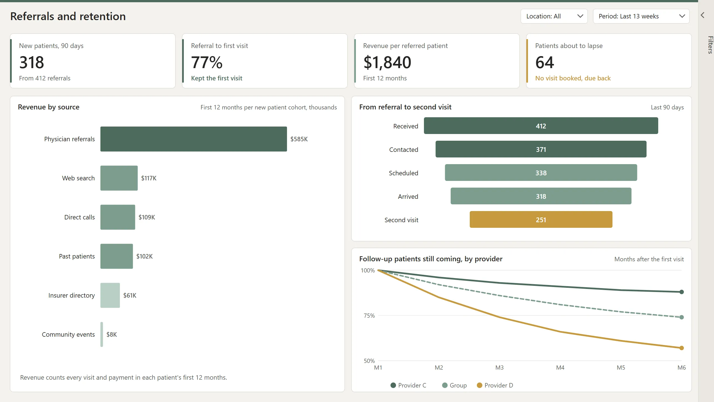Click the Months after the first visit subtitle
The width and height of the screenshot is (714, 402).
tap(649, 259)
